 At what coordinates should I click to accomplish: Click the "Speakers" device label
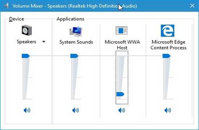26,42
